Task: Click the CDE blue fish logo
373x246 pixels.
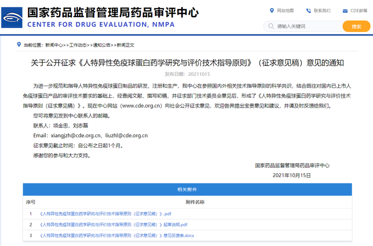Action: (x=12, y=18)
